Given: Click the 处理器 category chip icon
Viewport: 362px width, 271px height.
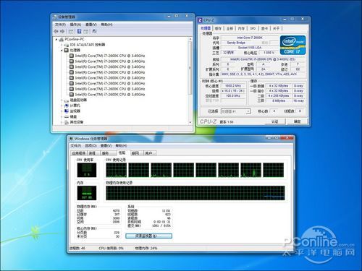Looking at the screenshot, I should point(67,50).
